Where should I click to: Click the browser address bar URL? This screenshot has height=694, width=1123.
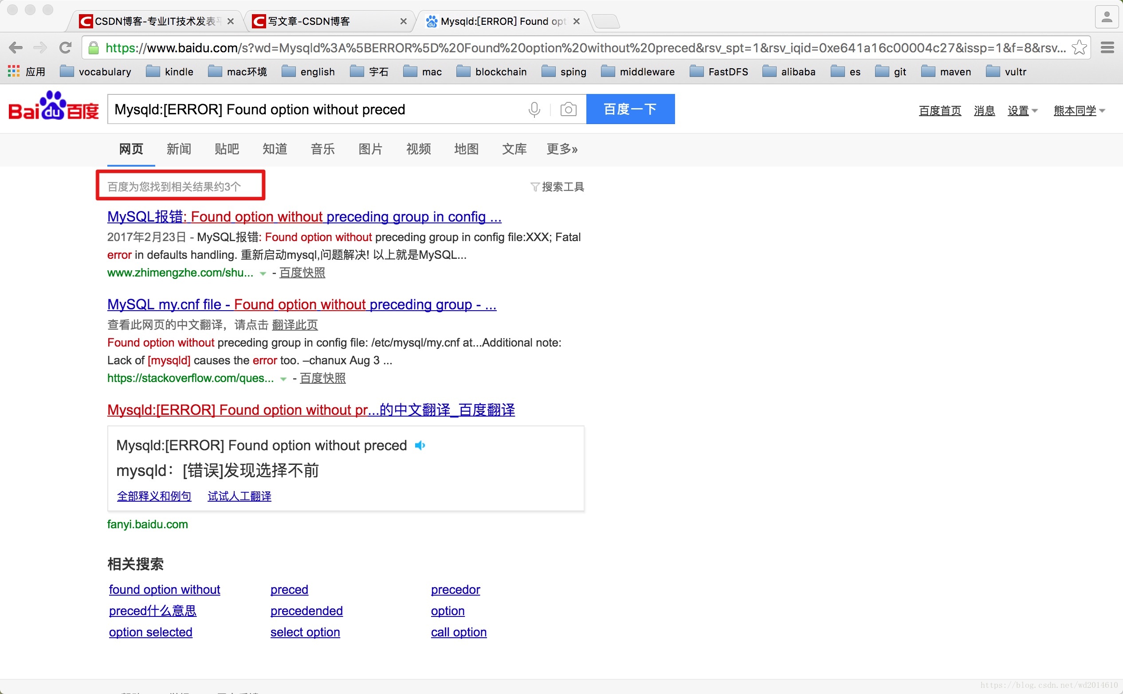(585, 48)
